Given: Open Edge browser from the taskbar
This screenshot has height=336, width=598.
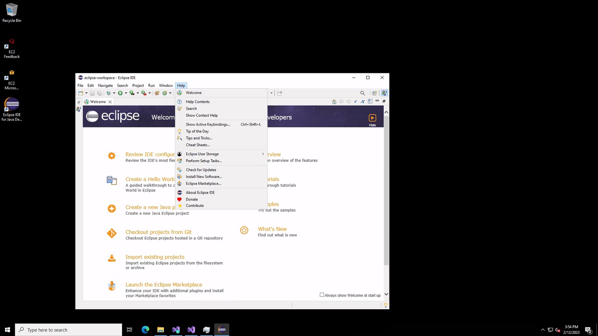Looking at the screenshot, I should coord(145,329).
